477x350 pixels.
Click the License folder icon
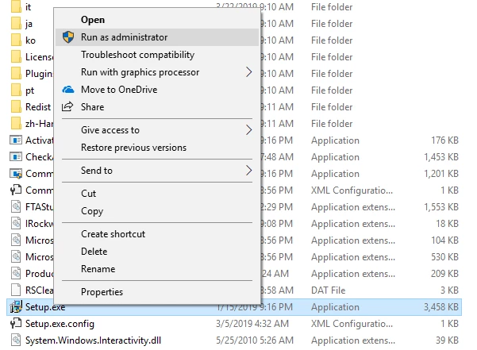pos(16,57)
